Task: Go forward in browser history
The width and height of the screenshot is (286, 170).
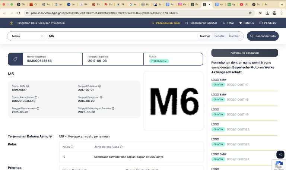Action: (12, 13)
